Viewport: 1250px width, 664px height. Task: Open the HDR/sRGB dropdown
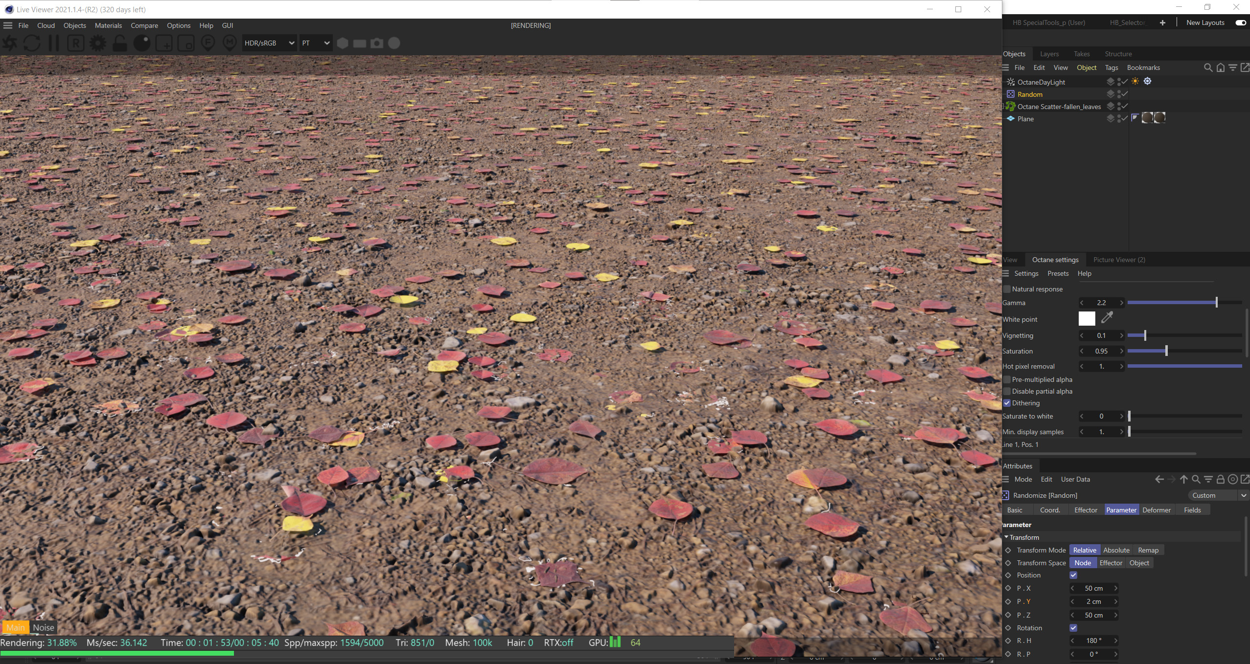pyautogui.click(x=269, y=43)
